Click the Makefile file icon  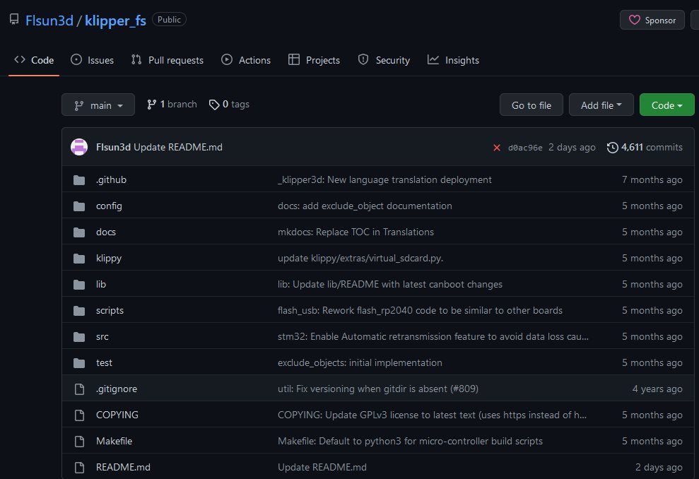79,441
